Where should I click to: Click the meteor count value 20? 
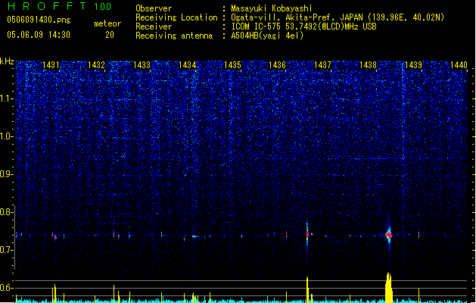point(110,35)
